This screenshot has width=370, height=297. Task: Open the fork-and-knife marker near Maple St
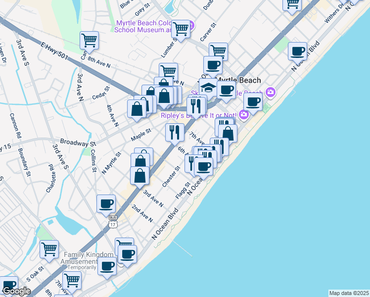(x=174, y=132)
